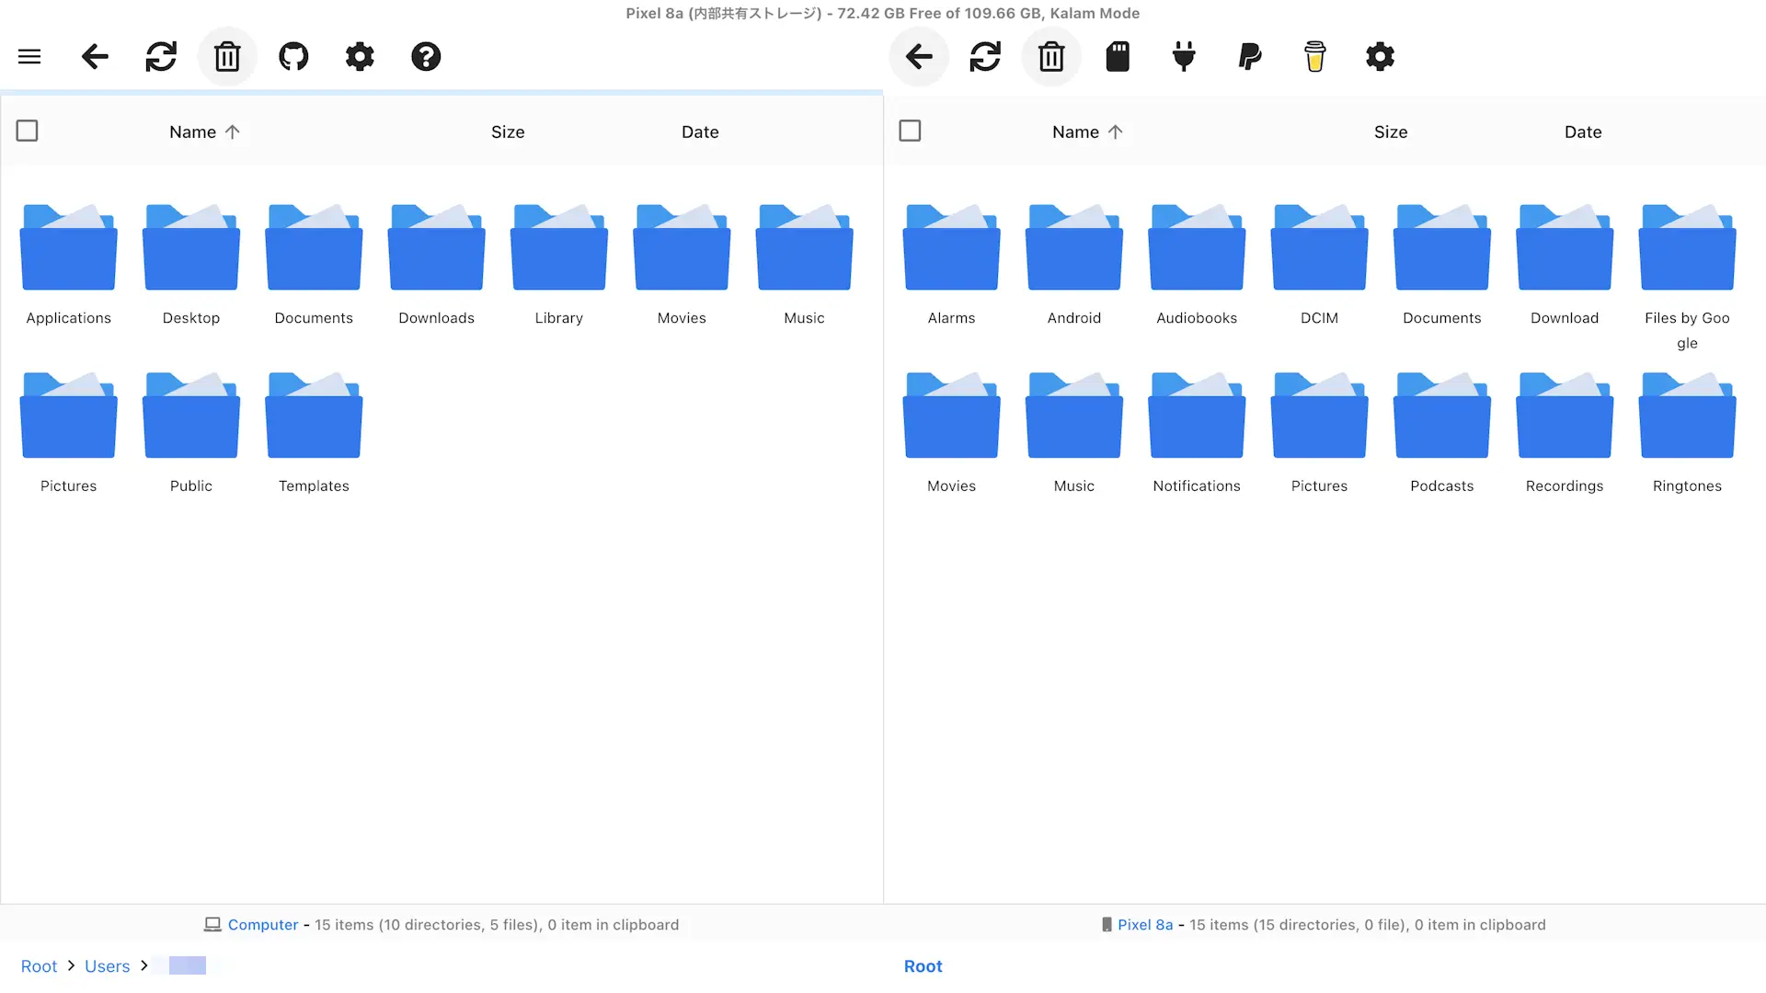Toggle select-all checkbox in Pixel 8a pane
The width and height of the screenshot is (1766, 993).
[x=910, y=131]
